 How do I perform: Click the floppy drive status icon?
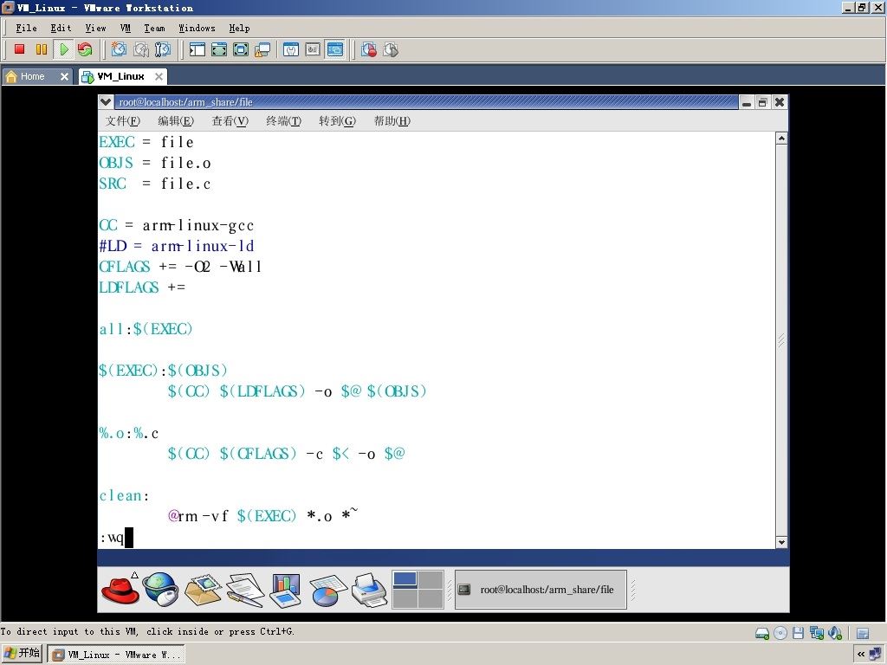(798, 633)
